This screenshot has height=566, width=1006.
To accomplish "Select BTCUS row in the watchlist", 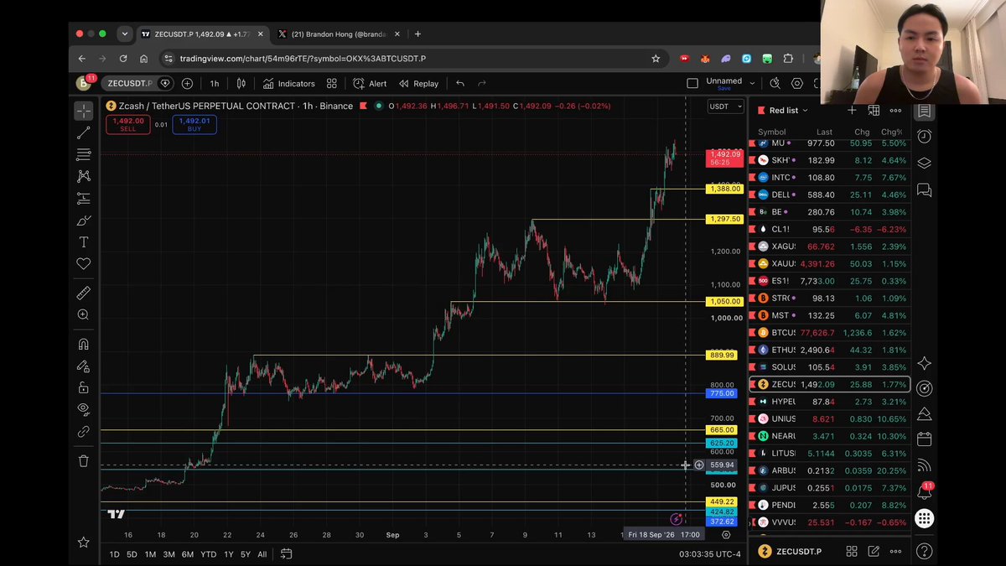I will (x=830, y=332).
